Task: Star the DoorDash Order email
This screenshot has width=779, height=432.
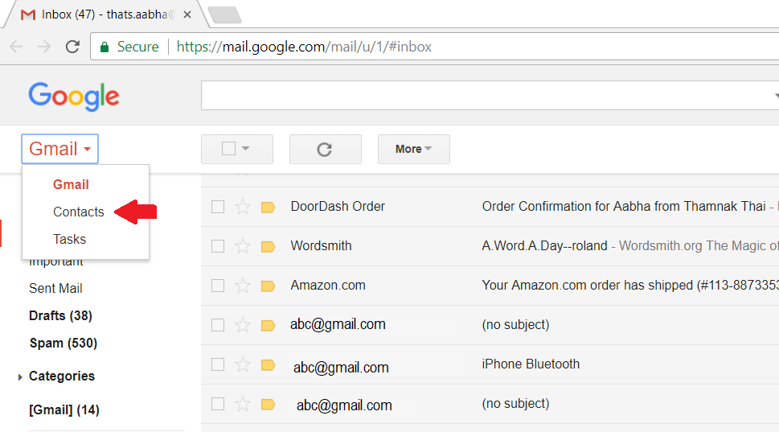Action: [243, 206]
